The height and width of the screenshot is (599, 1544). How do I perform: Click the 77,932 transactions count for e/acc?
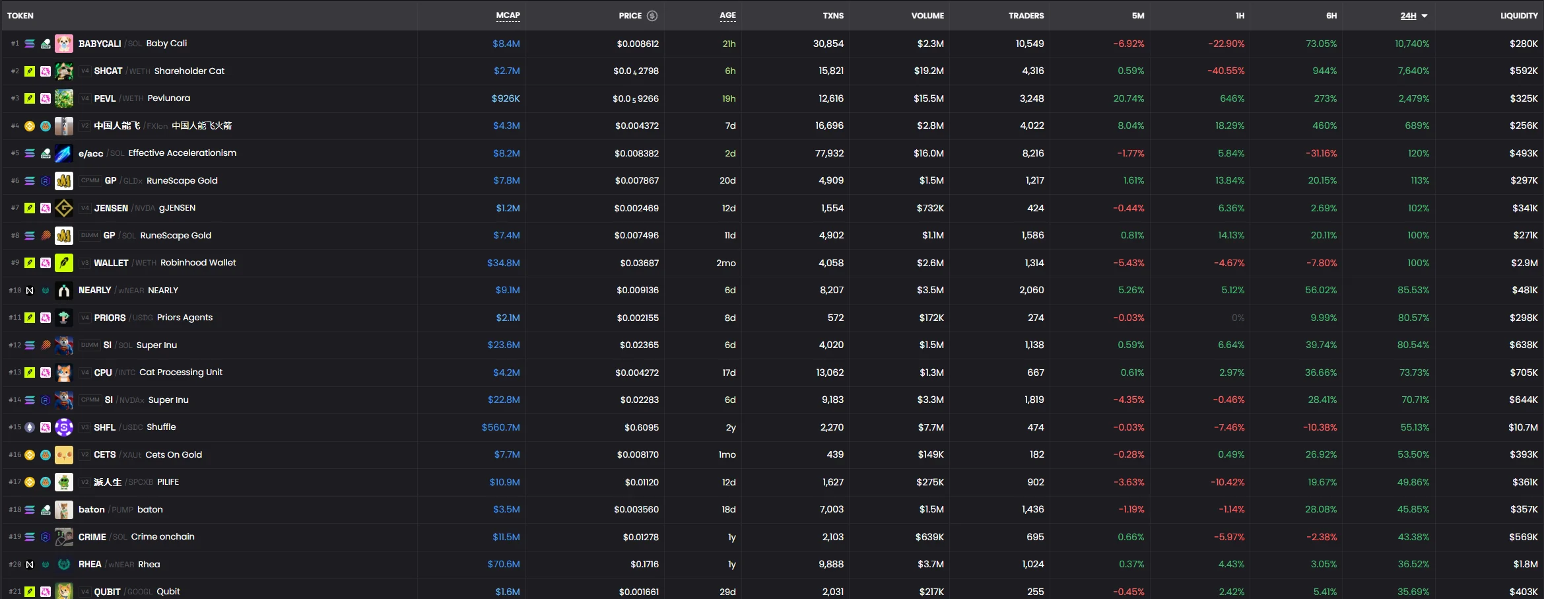(x=829, y=153)
